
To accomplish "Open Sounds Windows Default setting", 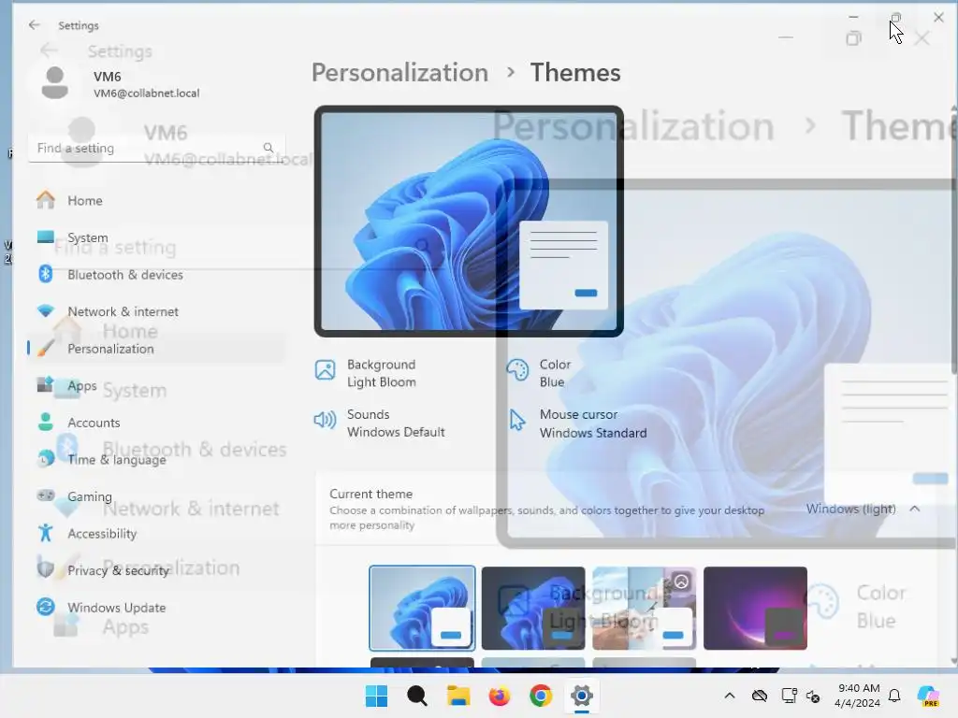I will click(380, 424).
